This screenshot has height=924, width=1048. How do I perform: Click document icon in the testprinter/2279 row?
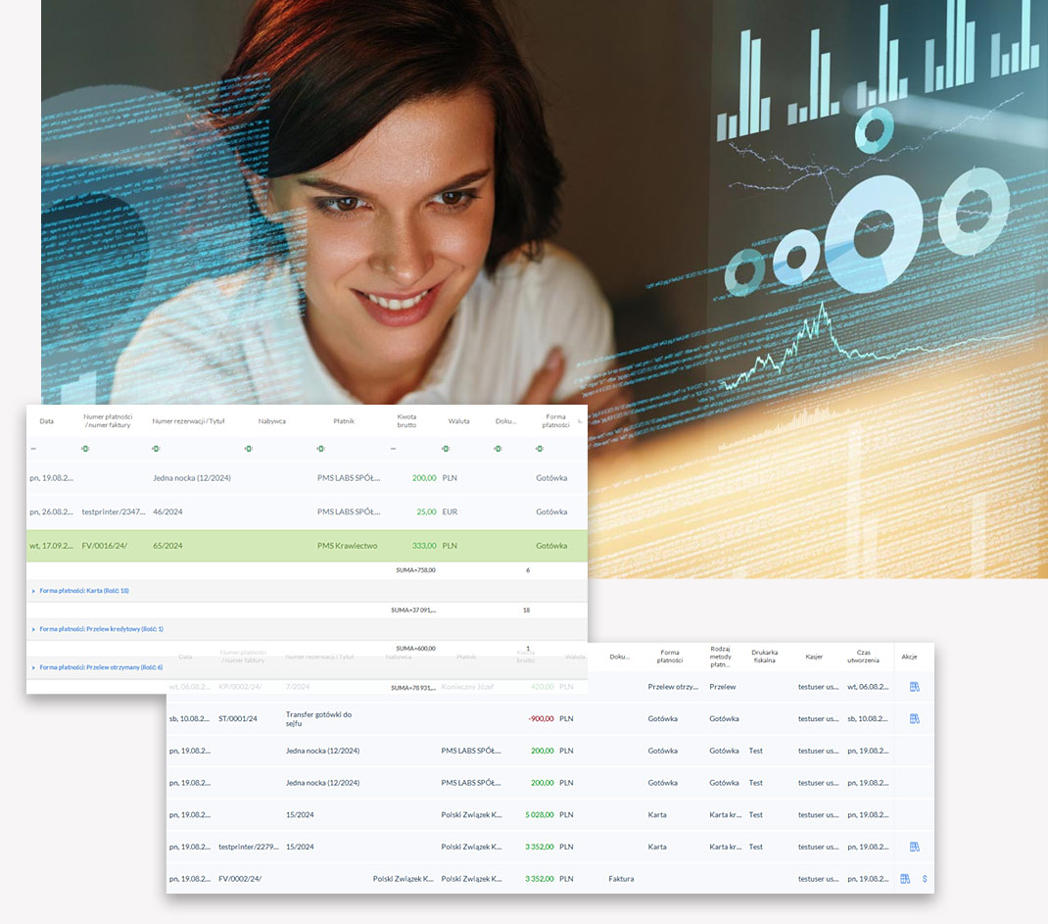tap(914, 847)
